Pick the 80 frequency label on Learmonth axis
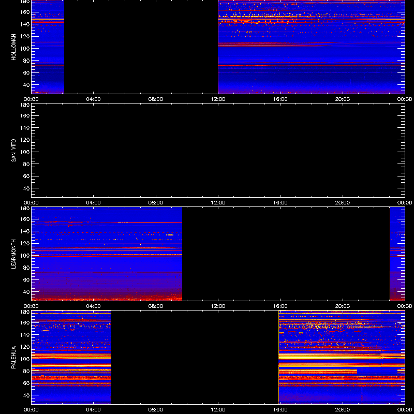The height and width of the screenshot is (414, 414). 26,268
